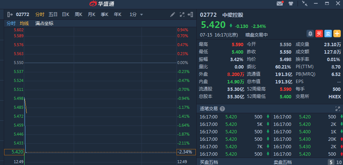
Task: Click the help icon beside 逐笔交易
Action: [x=222, y=109]
